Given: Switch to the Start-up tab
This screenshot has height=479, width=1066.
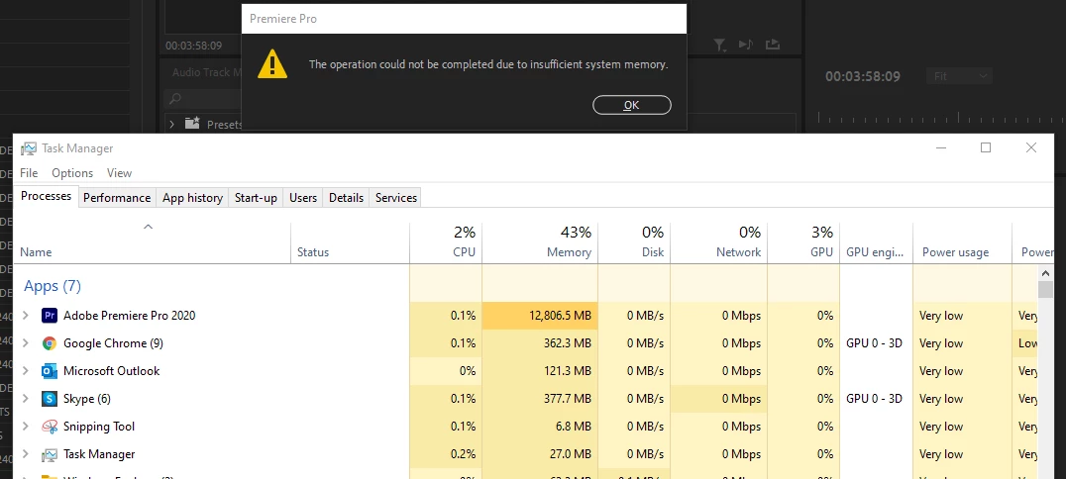Looking at the screenshot, I should [x=256, y=198].
